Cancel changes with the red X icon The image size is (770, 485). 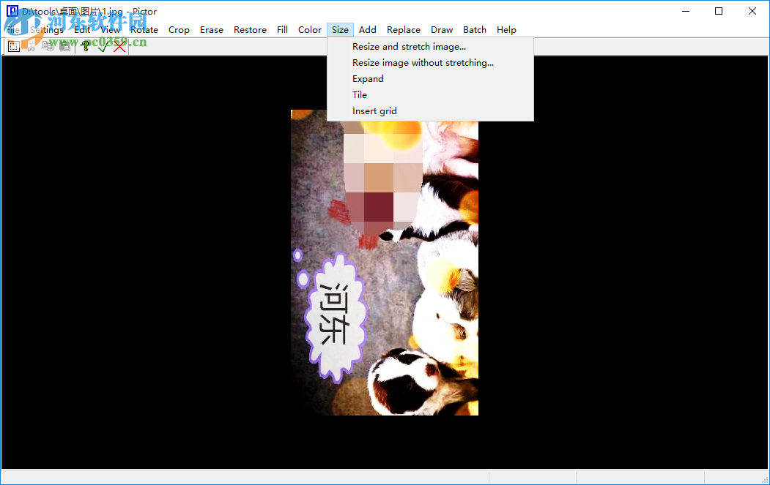(x=119, y=45)
